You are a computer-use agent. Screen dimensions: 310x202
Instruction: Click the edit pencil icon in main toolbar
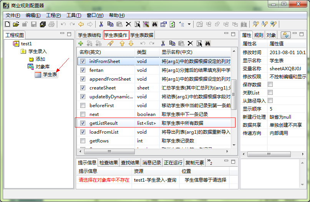click(146, 24)
